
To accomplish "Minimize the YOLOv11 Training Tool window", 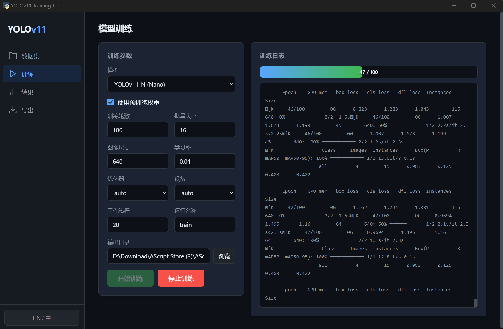I will click(x=454, y=6).
